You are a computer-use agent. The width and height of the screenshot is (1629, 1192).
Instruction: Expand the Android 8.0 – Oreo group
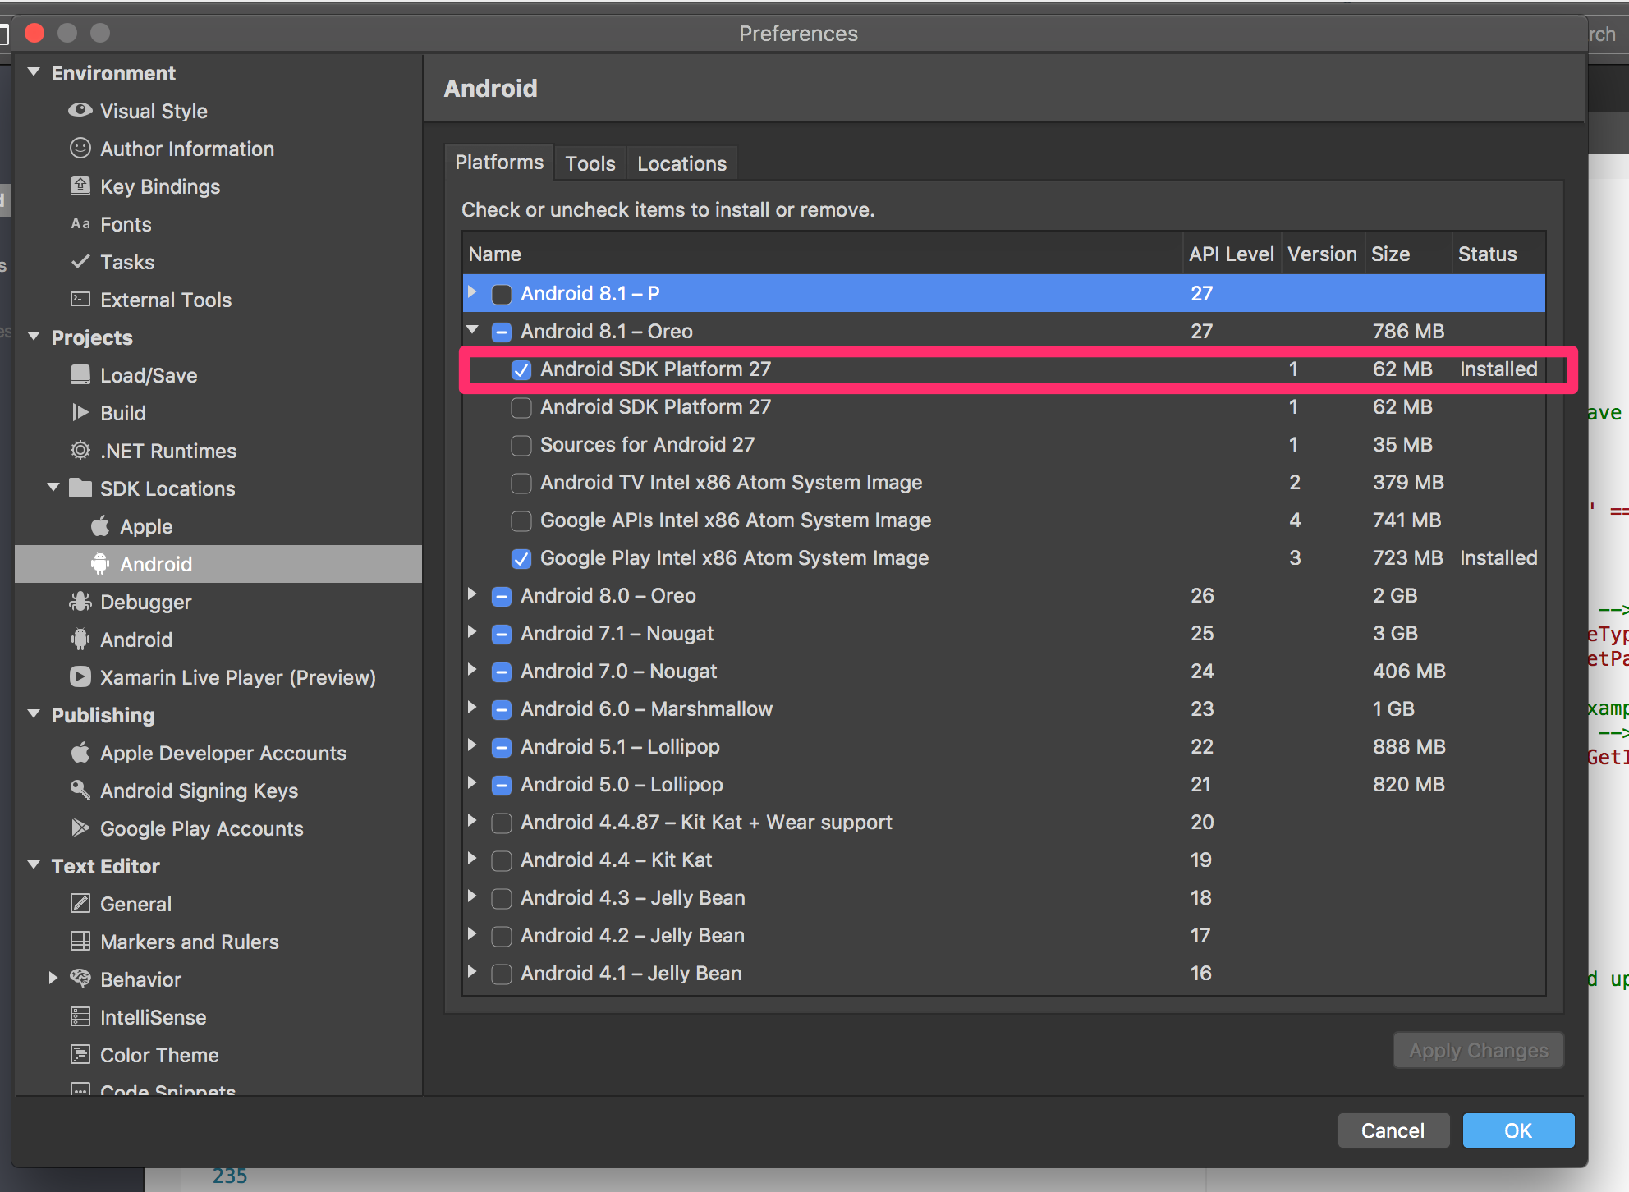click(472, 595)
